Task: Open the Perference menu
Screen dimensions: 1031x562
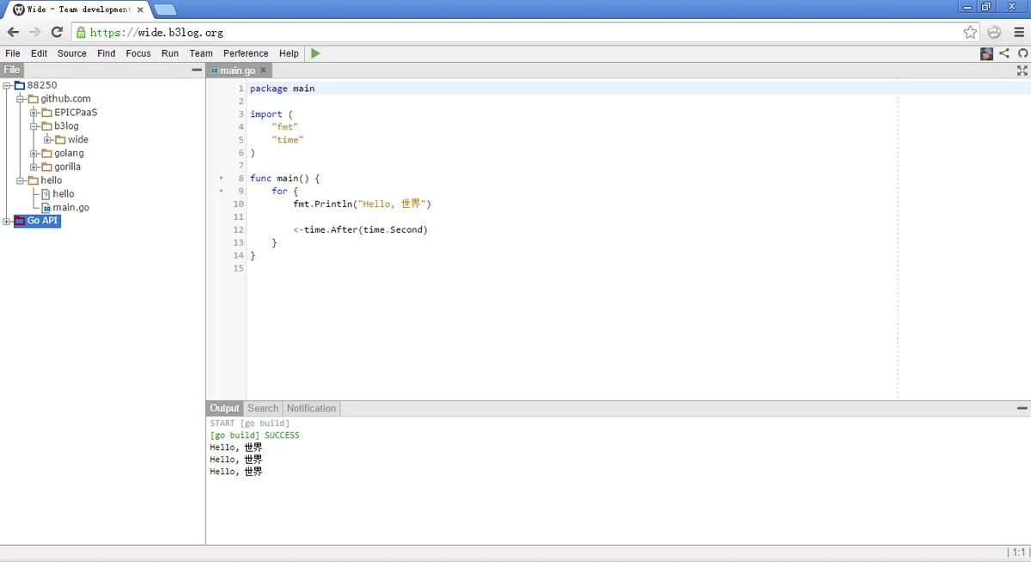Action: [x=246, y=53]
